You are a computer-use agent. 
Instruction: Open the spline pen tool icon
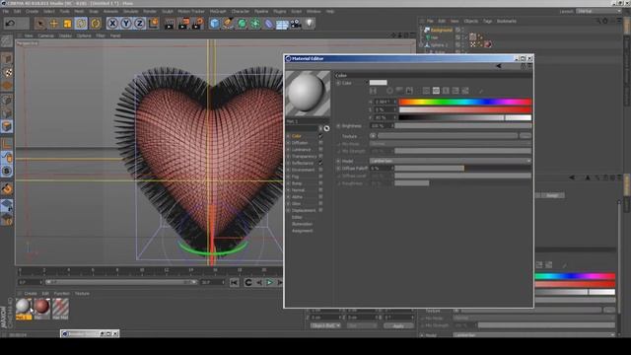tap(228, 24)
